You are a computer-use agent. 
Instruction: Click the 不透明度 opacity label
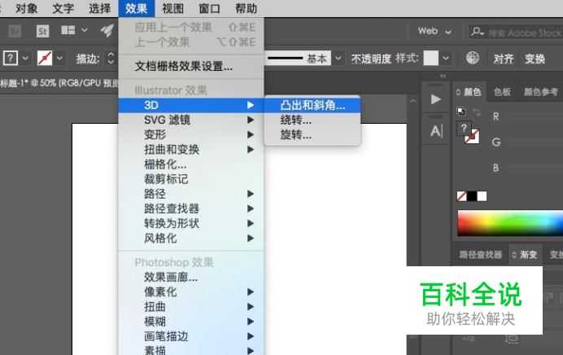[x=371, y=59]
